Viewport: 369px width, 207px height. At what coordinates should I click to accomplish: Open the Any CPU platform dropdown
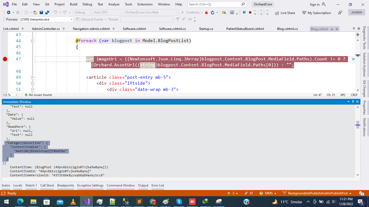point(108,12)
